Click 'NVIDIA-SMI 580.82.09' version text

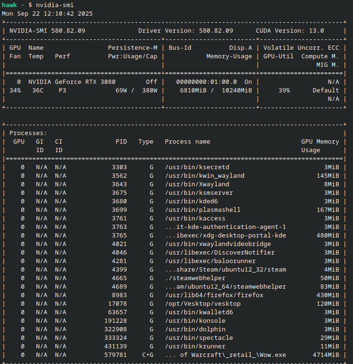coord(47,31)
